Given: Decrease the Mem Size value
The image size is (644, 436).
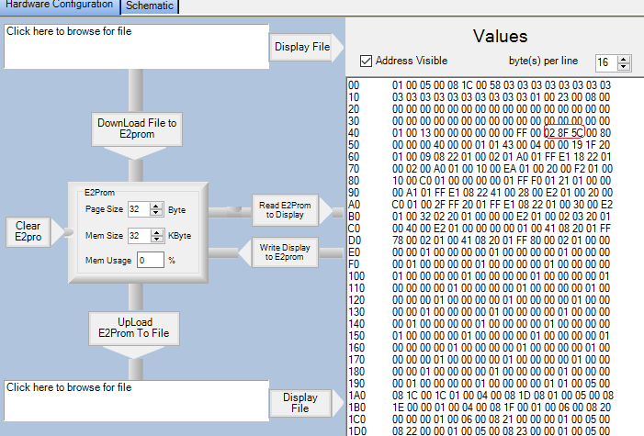Looking at the screenshot, I should [156, 239].
